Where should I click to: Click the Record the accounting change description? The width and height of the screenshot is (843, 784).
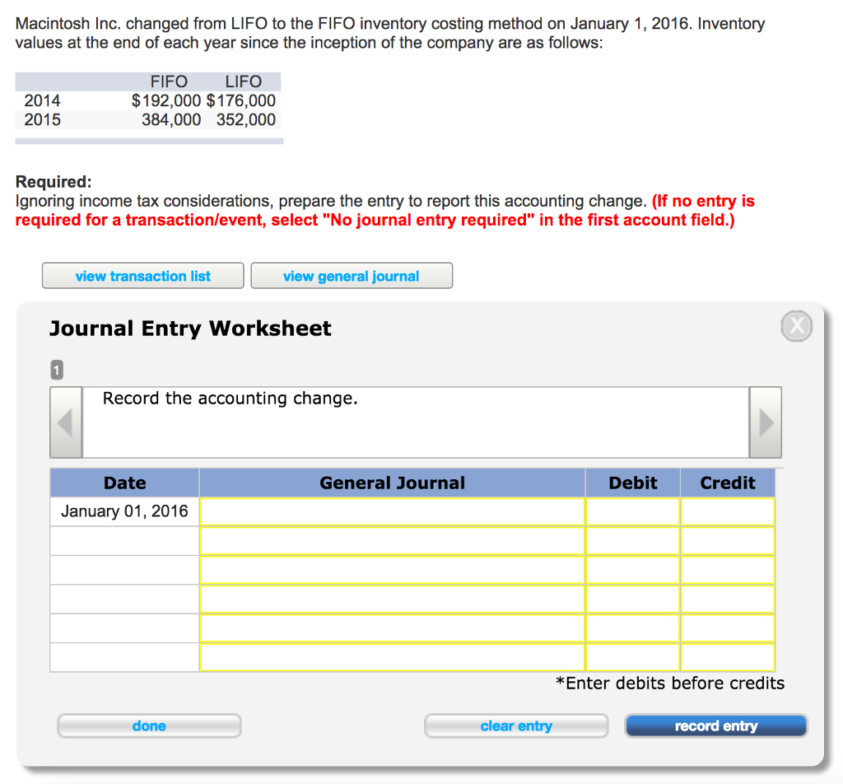[x=231, y=399]
